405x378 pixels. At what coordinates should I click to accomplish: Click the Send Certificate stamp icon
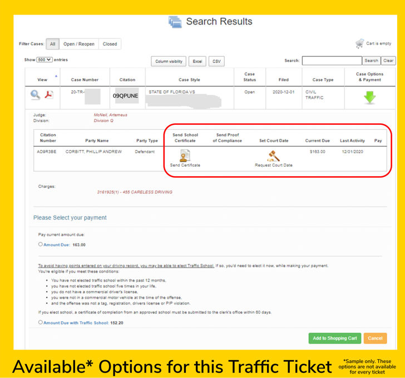click(x=185, y=156)
